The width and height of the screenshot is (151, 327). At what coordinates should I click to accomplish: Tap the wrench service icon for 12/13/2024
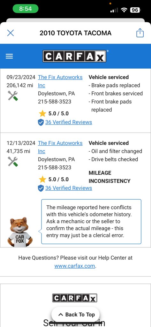(13, 162)
